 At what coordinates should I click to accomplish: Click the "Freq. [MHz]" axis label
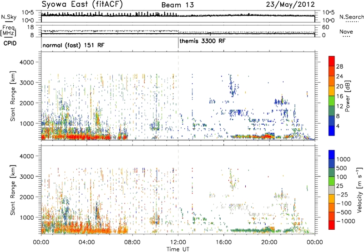tap(9, 30)
